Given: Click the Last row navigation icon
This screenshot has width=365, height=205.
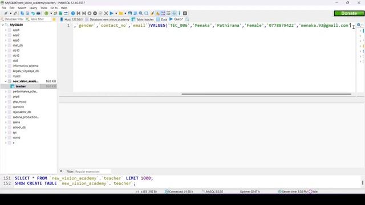Looking at the screenshot, I should tap(84, 13).
